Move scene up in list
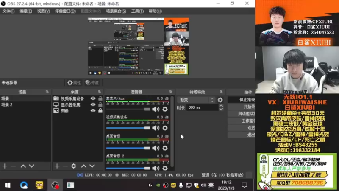The height and width of the screenshot is (191, 339). click(23, 166)
